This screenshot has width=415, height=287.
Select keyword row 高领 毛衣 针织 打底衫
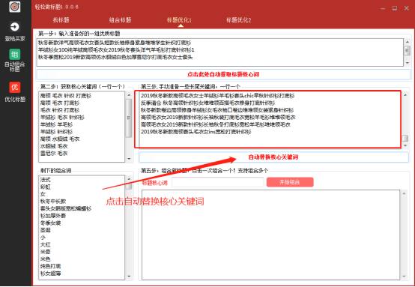[x=66, y=96]
